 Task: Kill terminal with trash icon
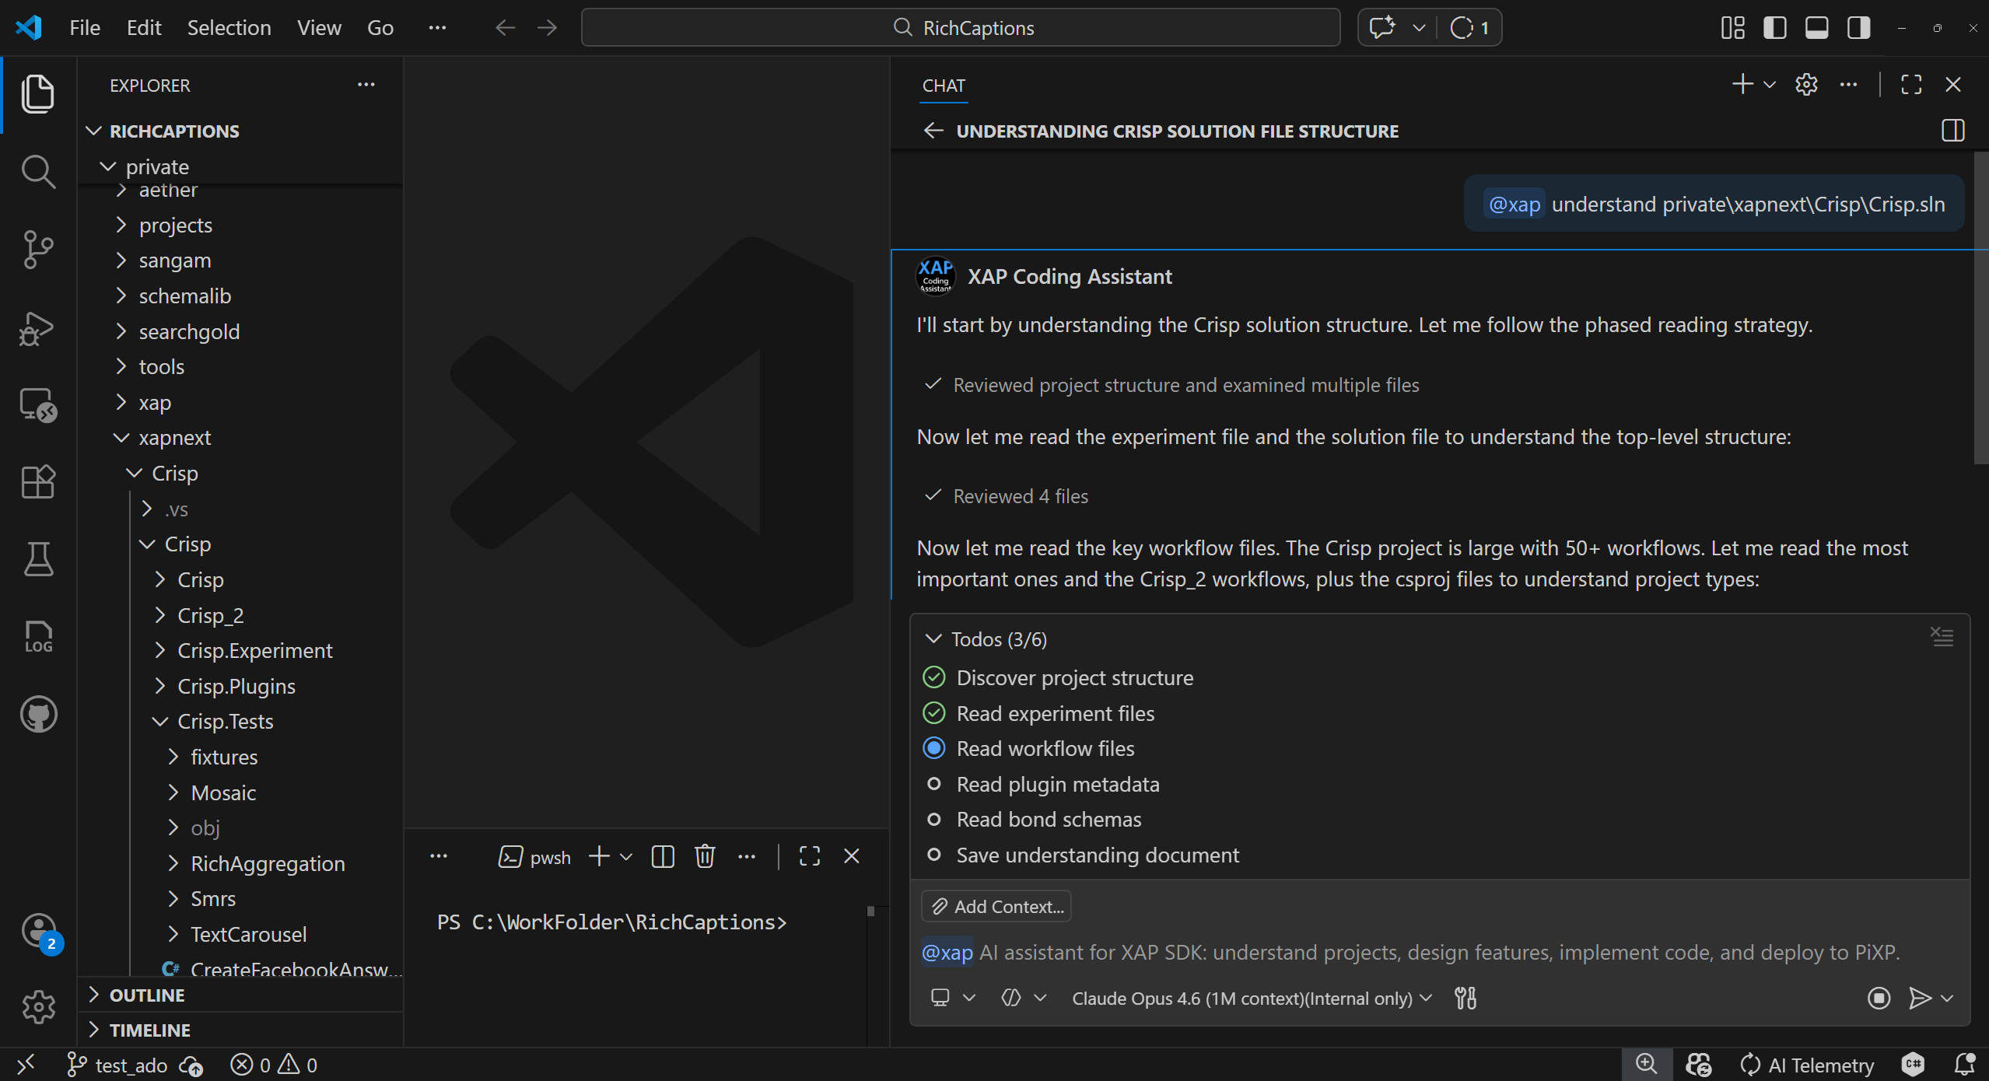(704, 856)
